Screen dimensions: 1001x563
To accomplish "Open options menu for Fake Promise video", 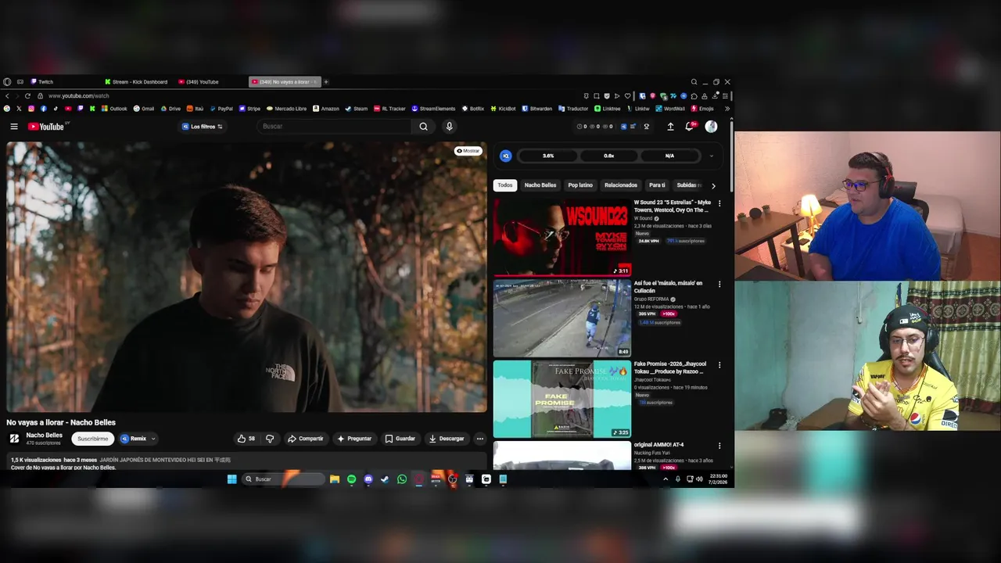I will click(719, 364).
